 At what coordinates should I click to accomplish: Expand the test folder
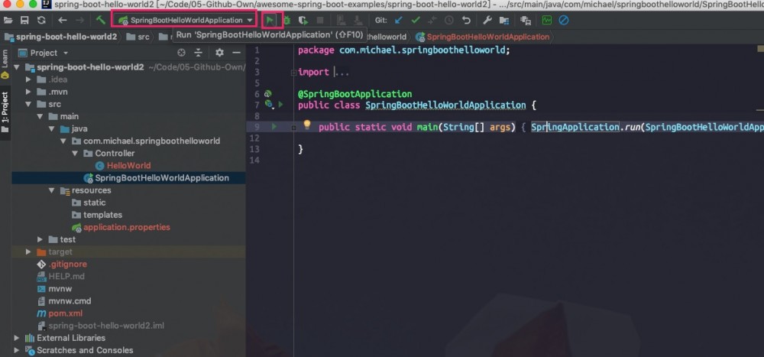(x=40, y=239)
